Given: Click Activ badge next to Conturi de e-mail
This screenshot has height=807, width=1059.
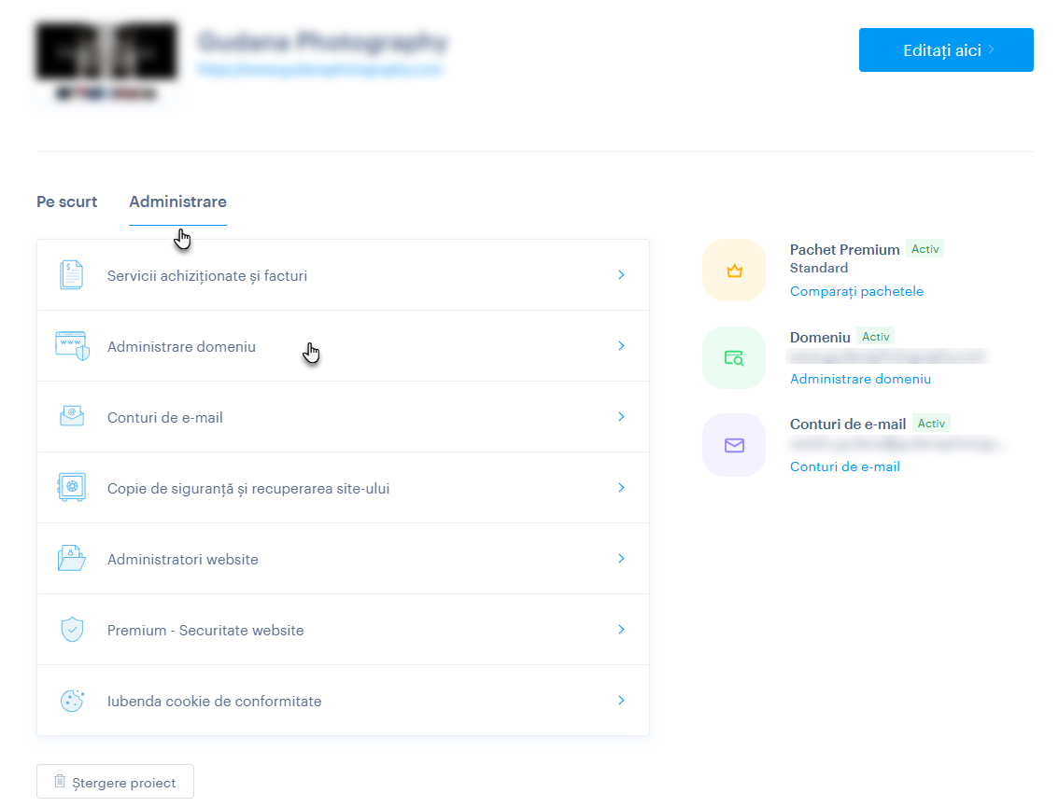Looking at the screenshot, I should point(931,423).
